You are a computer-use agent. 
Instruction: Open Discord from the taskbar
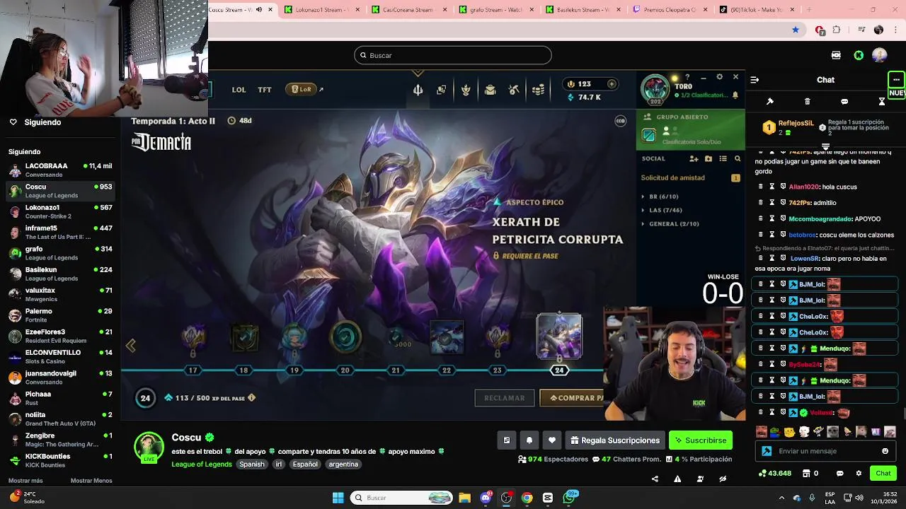(486, 498)
